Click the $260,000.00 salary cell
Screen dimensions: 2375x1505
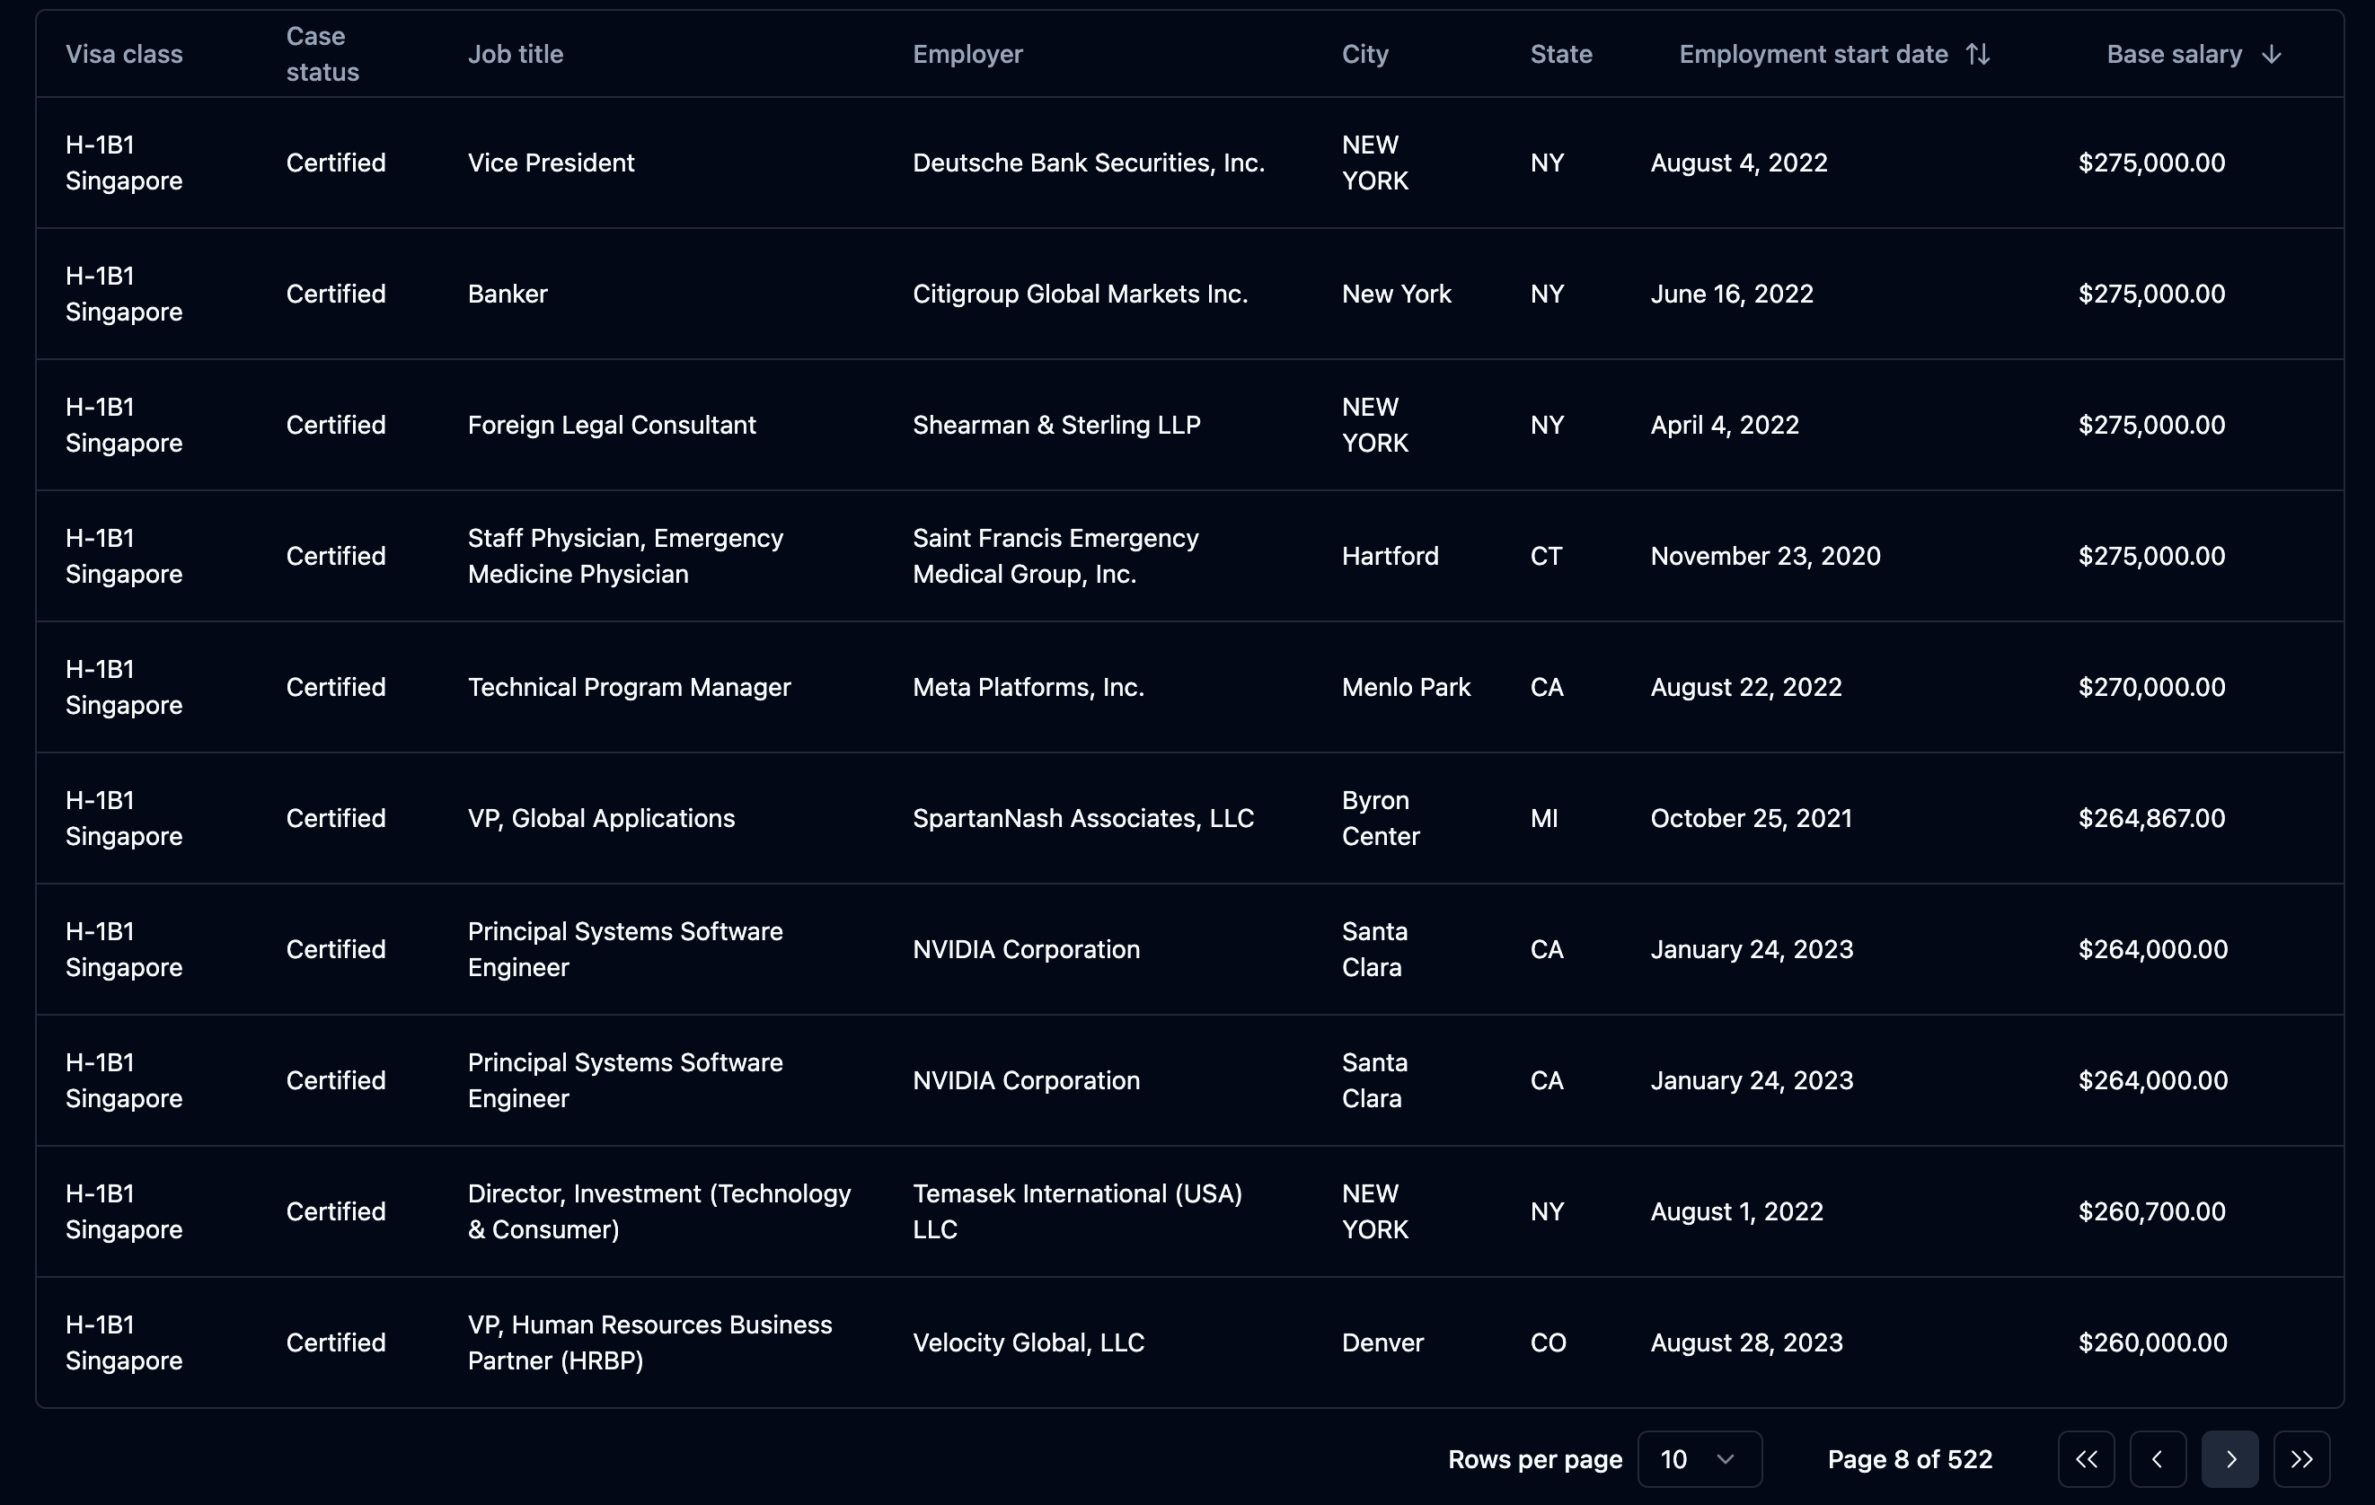(x=2152, y=1342)
